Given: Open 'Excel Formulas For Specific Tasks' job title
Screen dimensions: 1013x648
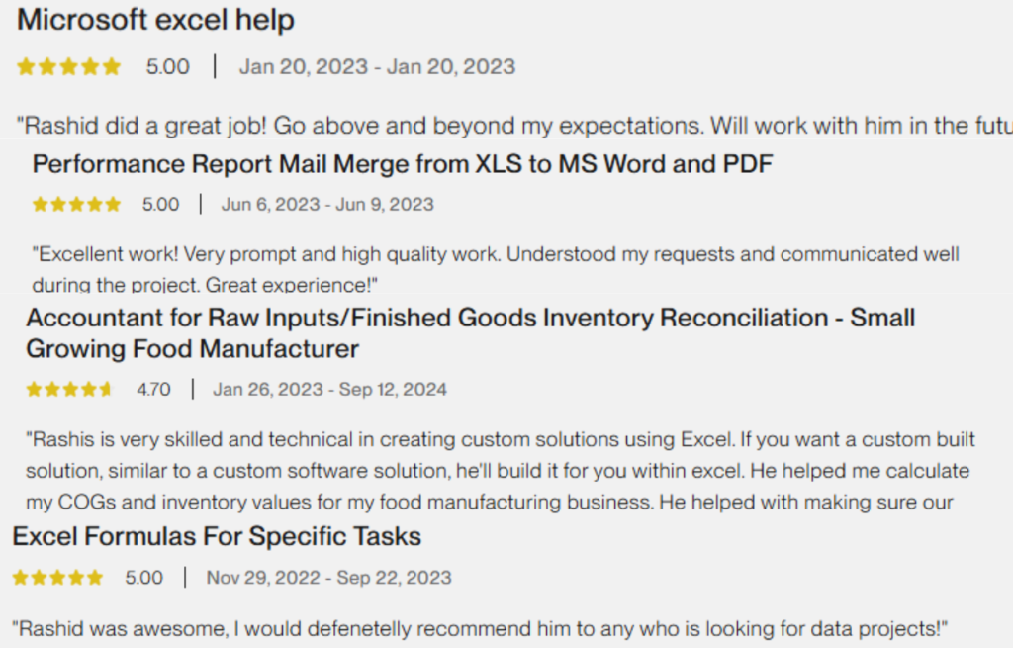Looking at the screenshot, I should (217, 537).
